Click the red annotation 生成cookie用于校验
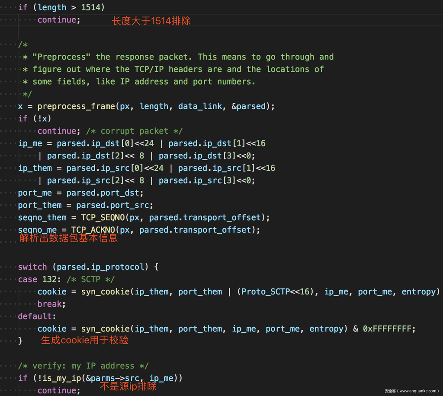443x396 pixels. pos(85,340)
